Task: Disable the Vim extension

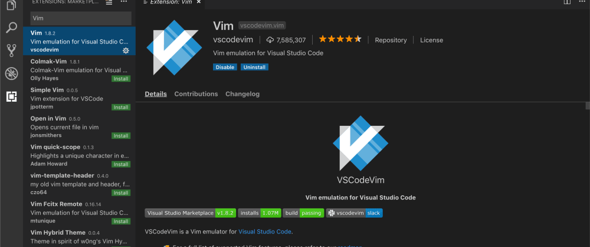Action: [225, 67]
